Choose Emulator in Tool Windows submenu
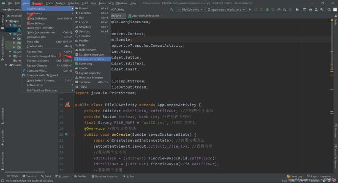The height and width of the screenshot is (183, 338). coord(92,36)
